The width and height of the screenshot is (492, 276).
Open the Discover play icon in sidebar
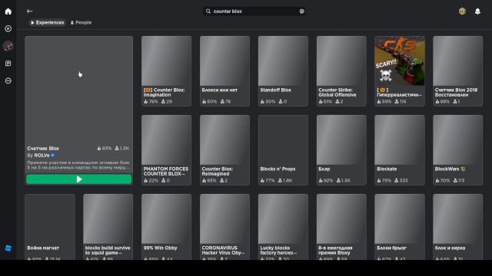click(x=8, y=29)
